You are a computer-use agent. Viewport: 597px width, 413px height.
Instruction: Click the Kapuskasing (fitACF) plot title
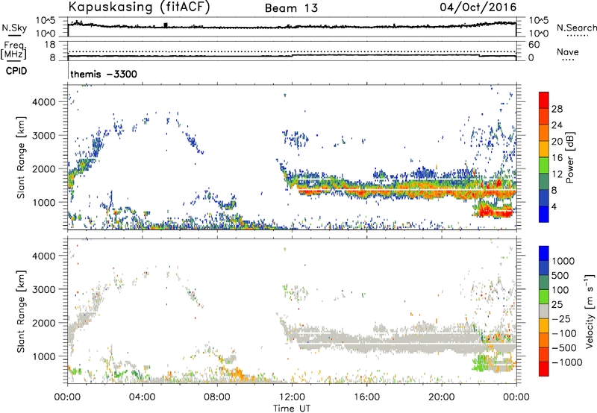(x=139, y=7)
